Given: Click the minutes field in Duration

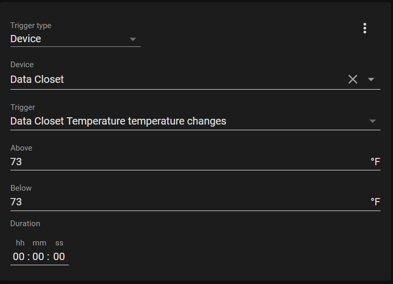Looking at the screenshot, I should 39,256.
